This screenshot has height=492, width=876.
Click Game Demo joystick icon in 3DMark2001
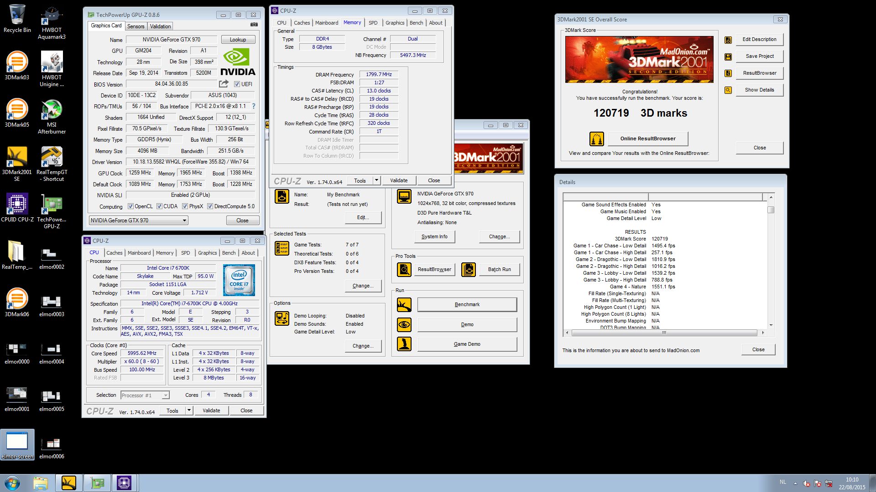[x=404, y=344]
